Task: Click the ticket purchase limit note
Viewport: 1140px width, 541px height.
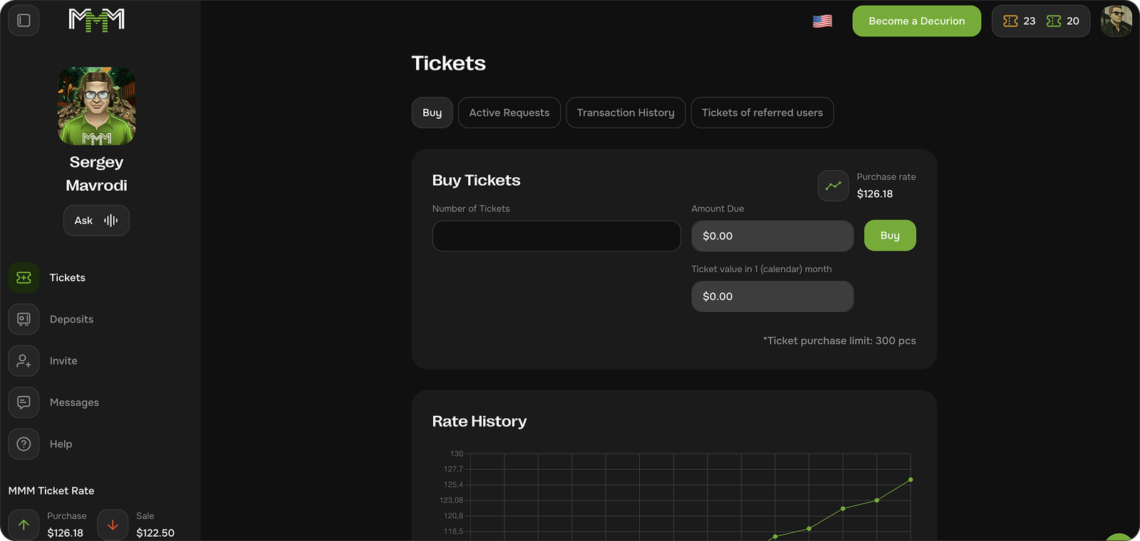Action: 839,341
